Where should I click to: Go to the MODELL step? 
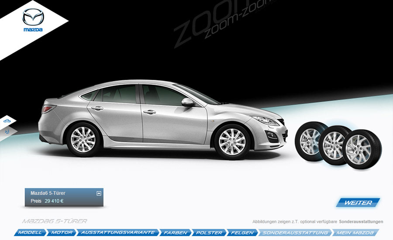[x=30, y=233]
